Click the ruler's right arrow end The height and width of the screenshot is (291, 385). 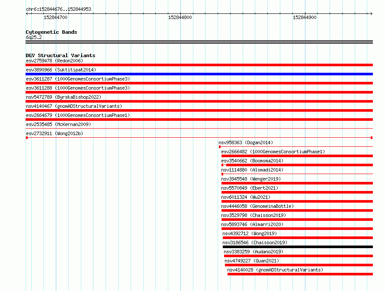371,14
